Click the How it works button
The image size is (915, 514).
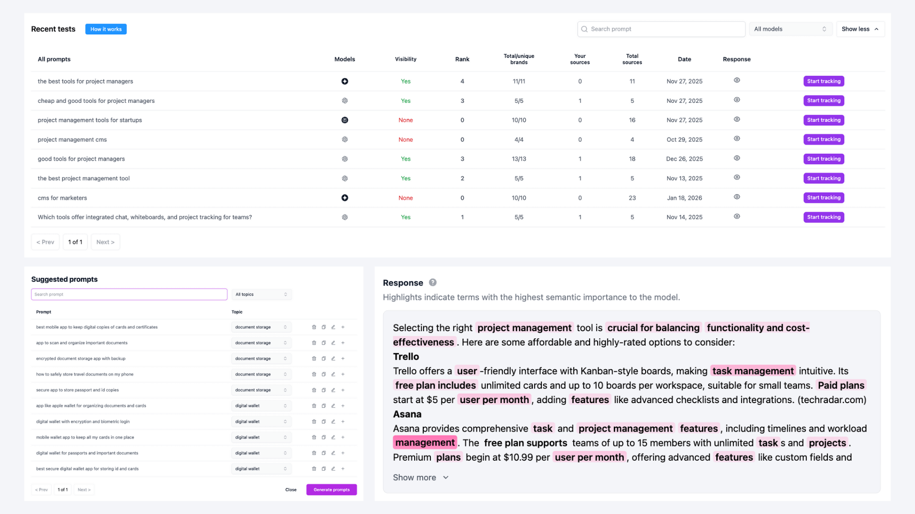(106, 29)
